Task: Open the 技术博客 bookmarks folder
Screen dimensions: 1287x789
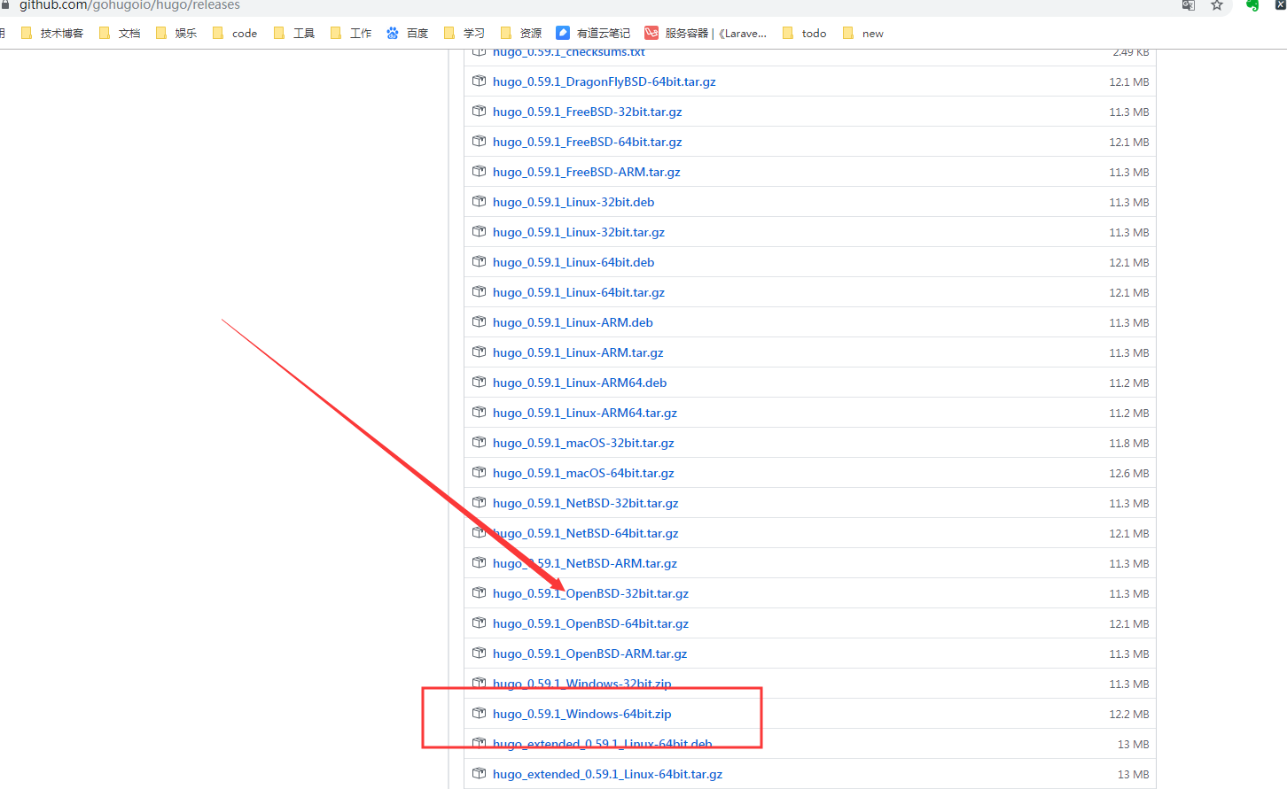Action: 51,34
